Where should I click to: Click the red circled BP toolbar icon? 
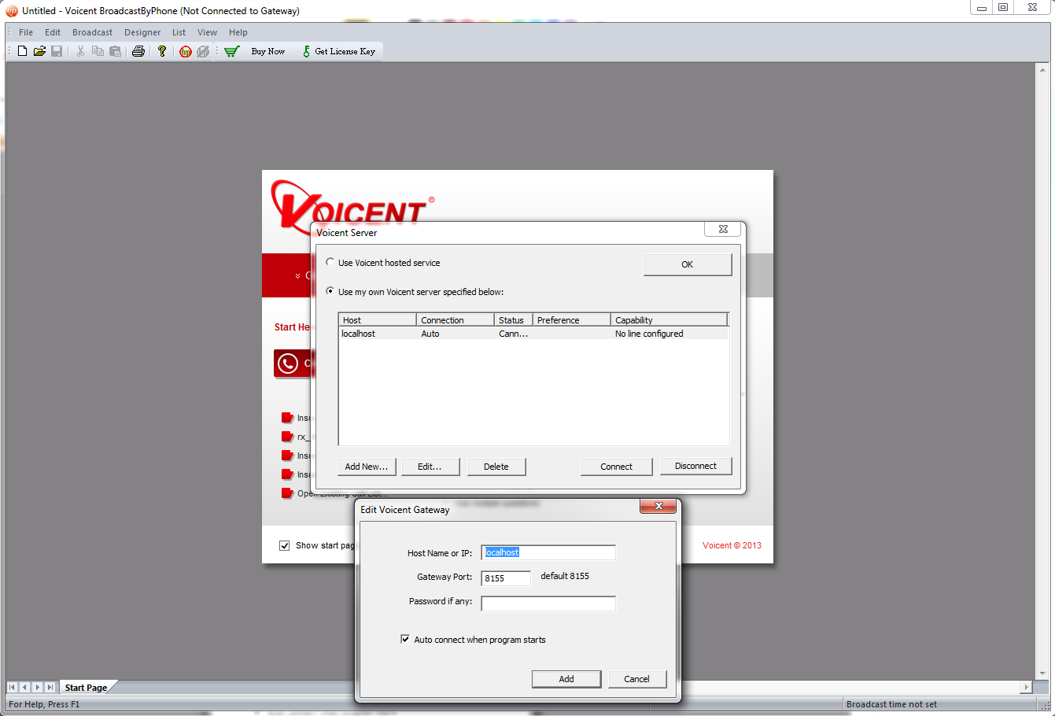tap(186, 52)
